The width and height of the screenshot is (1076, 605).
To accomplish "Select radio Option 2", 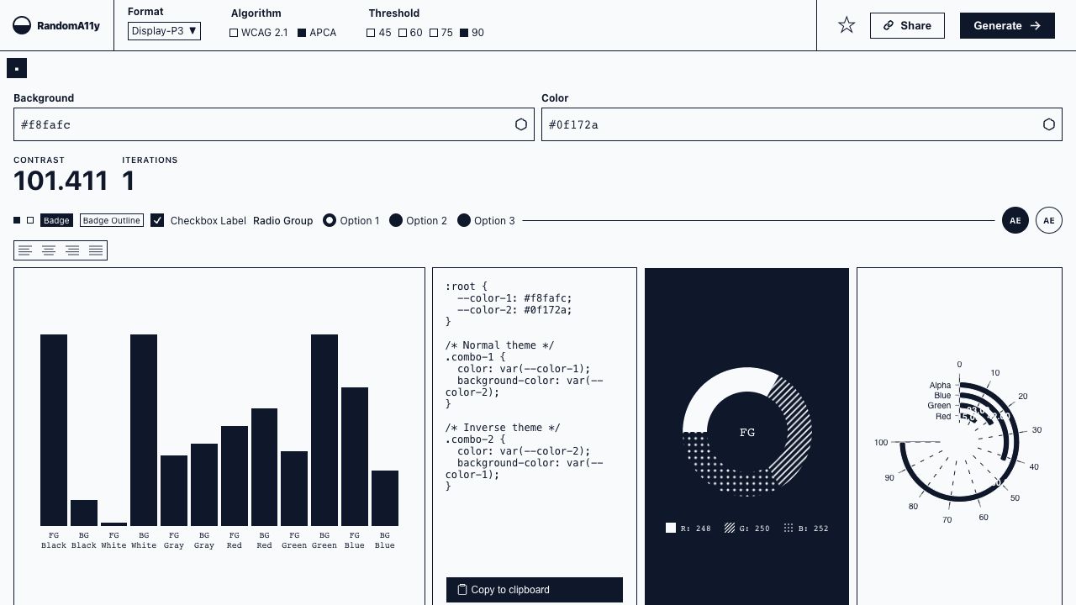I will point(396,220).
